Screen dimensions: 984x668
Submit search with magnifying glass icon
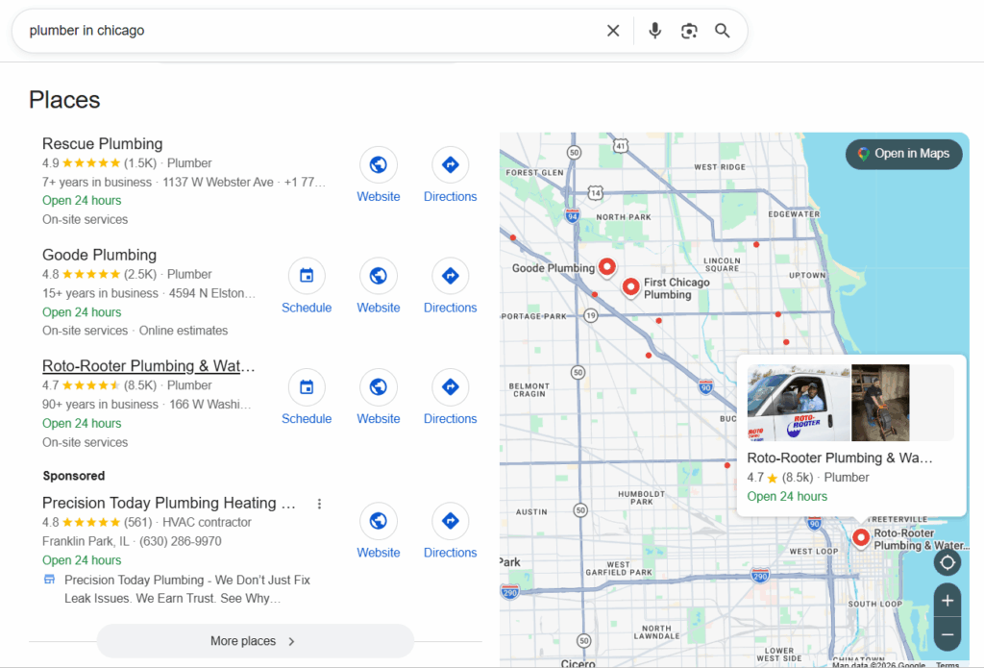click(723, 31)
